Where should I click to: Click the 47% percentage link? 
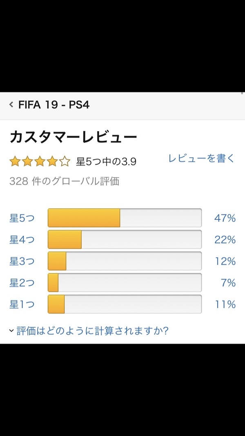pos(225,218)
